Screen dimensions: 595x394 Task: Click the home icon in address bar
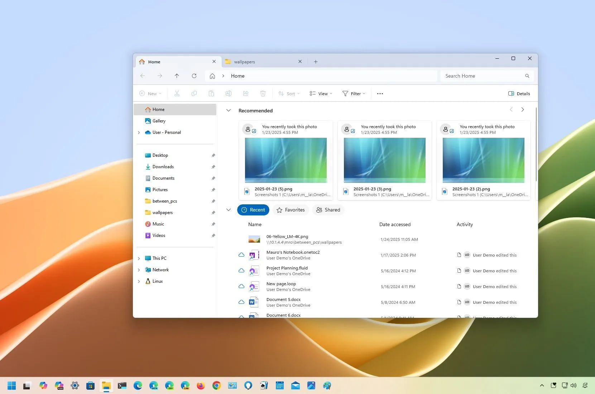click(212, 76)
